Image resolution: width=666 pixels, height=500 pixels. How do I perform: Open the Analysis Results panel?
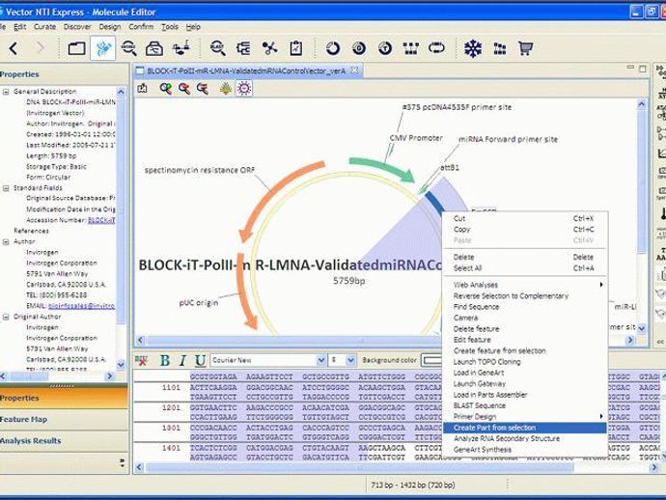tap(64, 441)
